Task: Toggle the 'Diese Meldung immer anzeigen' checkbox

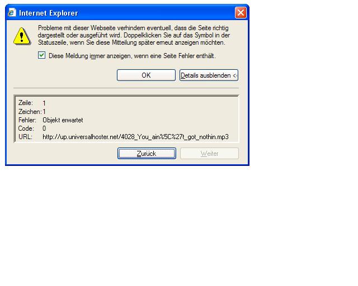Action: tap(41, 55)
